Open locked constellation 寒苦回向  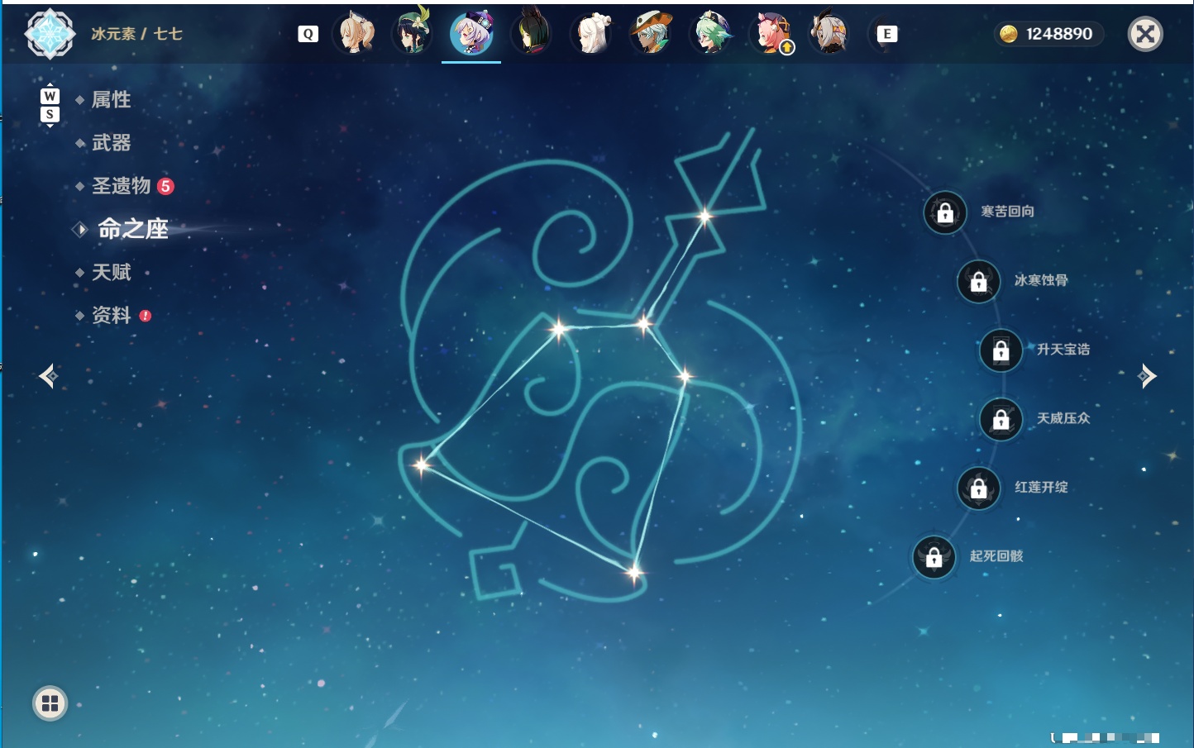[945, 212]
